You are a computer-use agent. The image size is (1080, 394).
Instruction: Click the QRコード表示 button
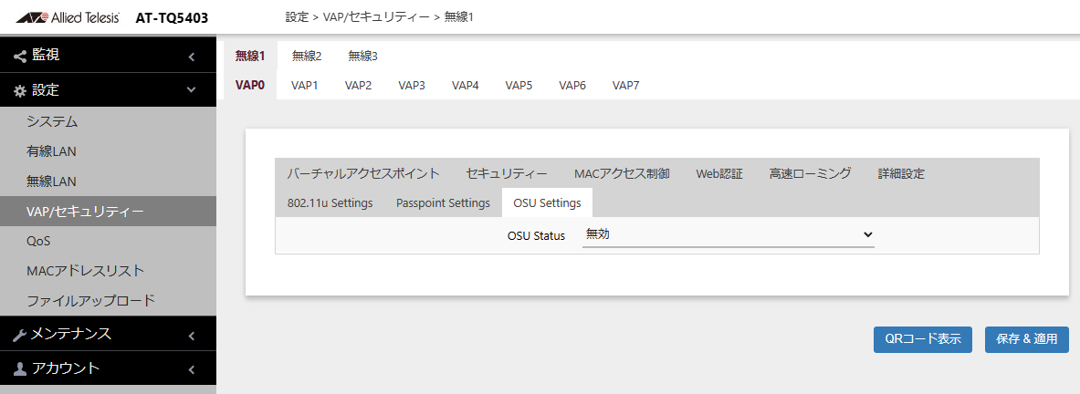[x=922, y=339]
